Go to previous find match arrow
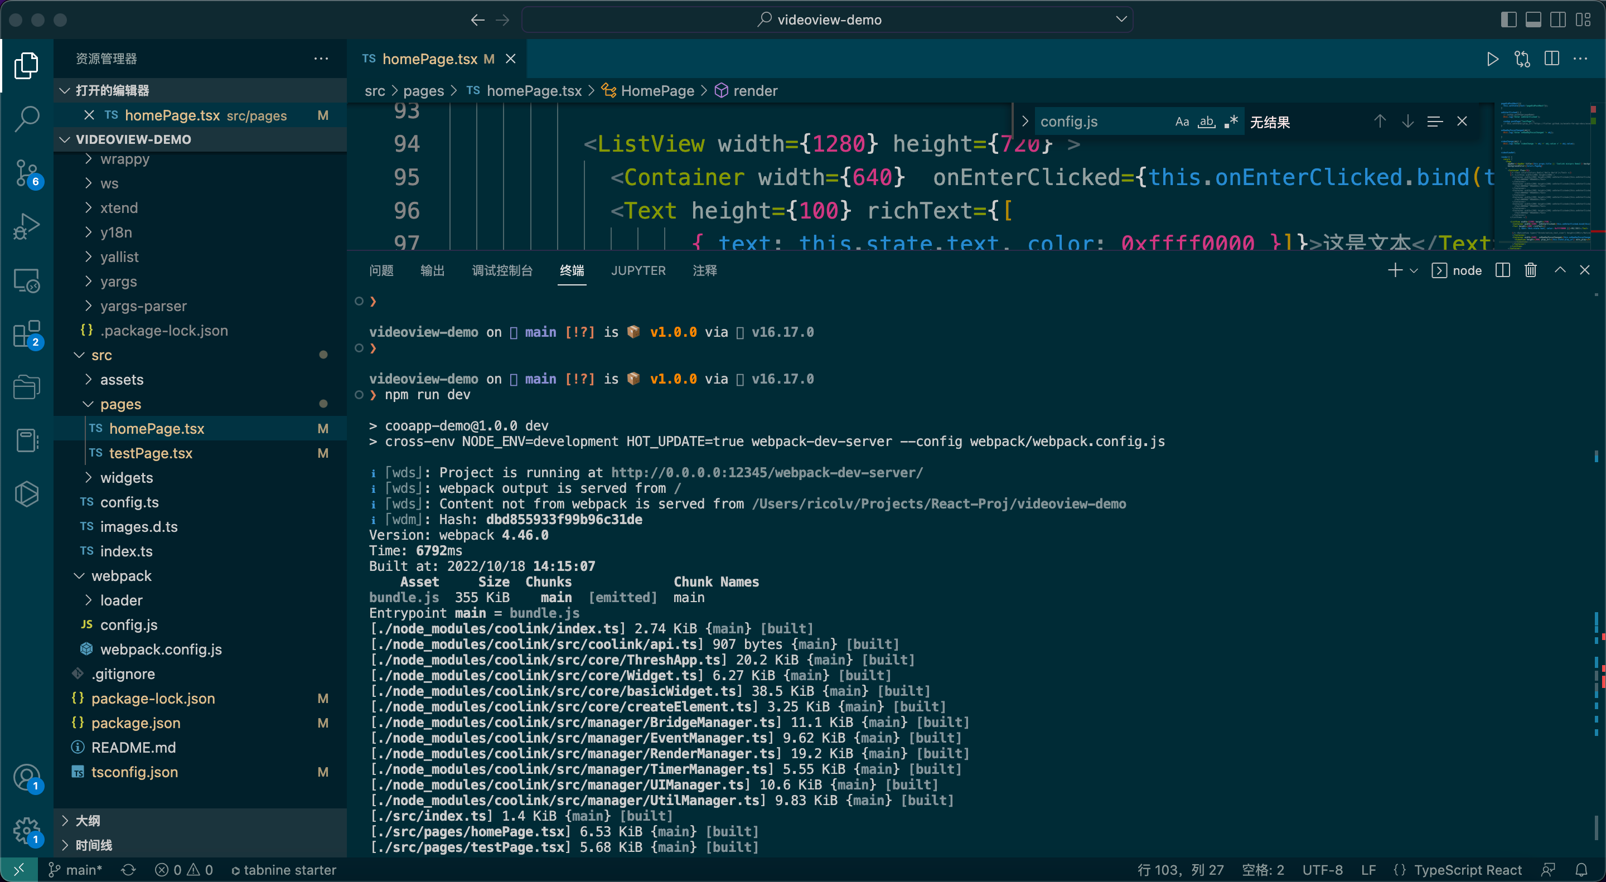This screenshot has width=1606, height=882. coord(1380,121)
